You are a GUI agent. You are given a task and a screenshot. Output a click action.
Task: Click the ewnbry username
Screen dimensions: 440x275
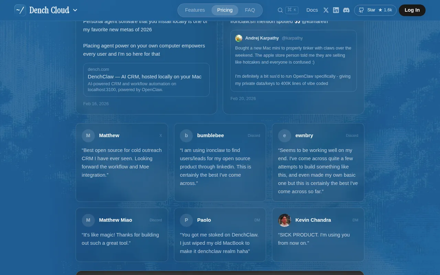pos(304,135)
